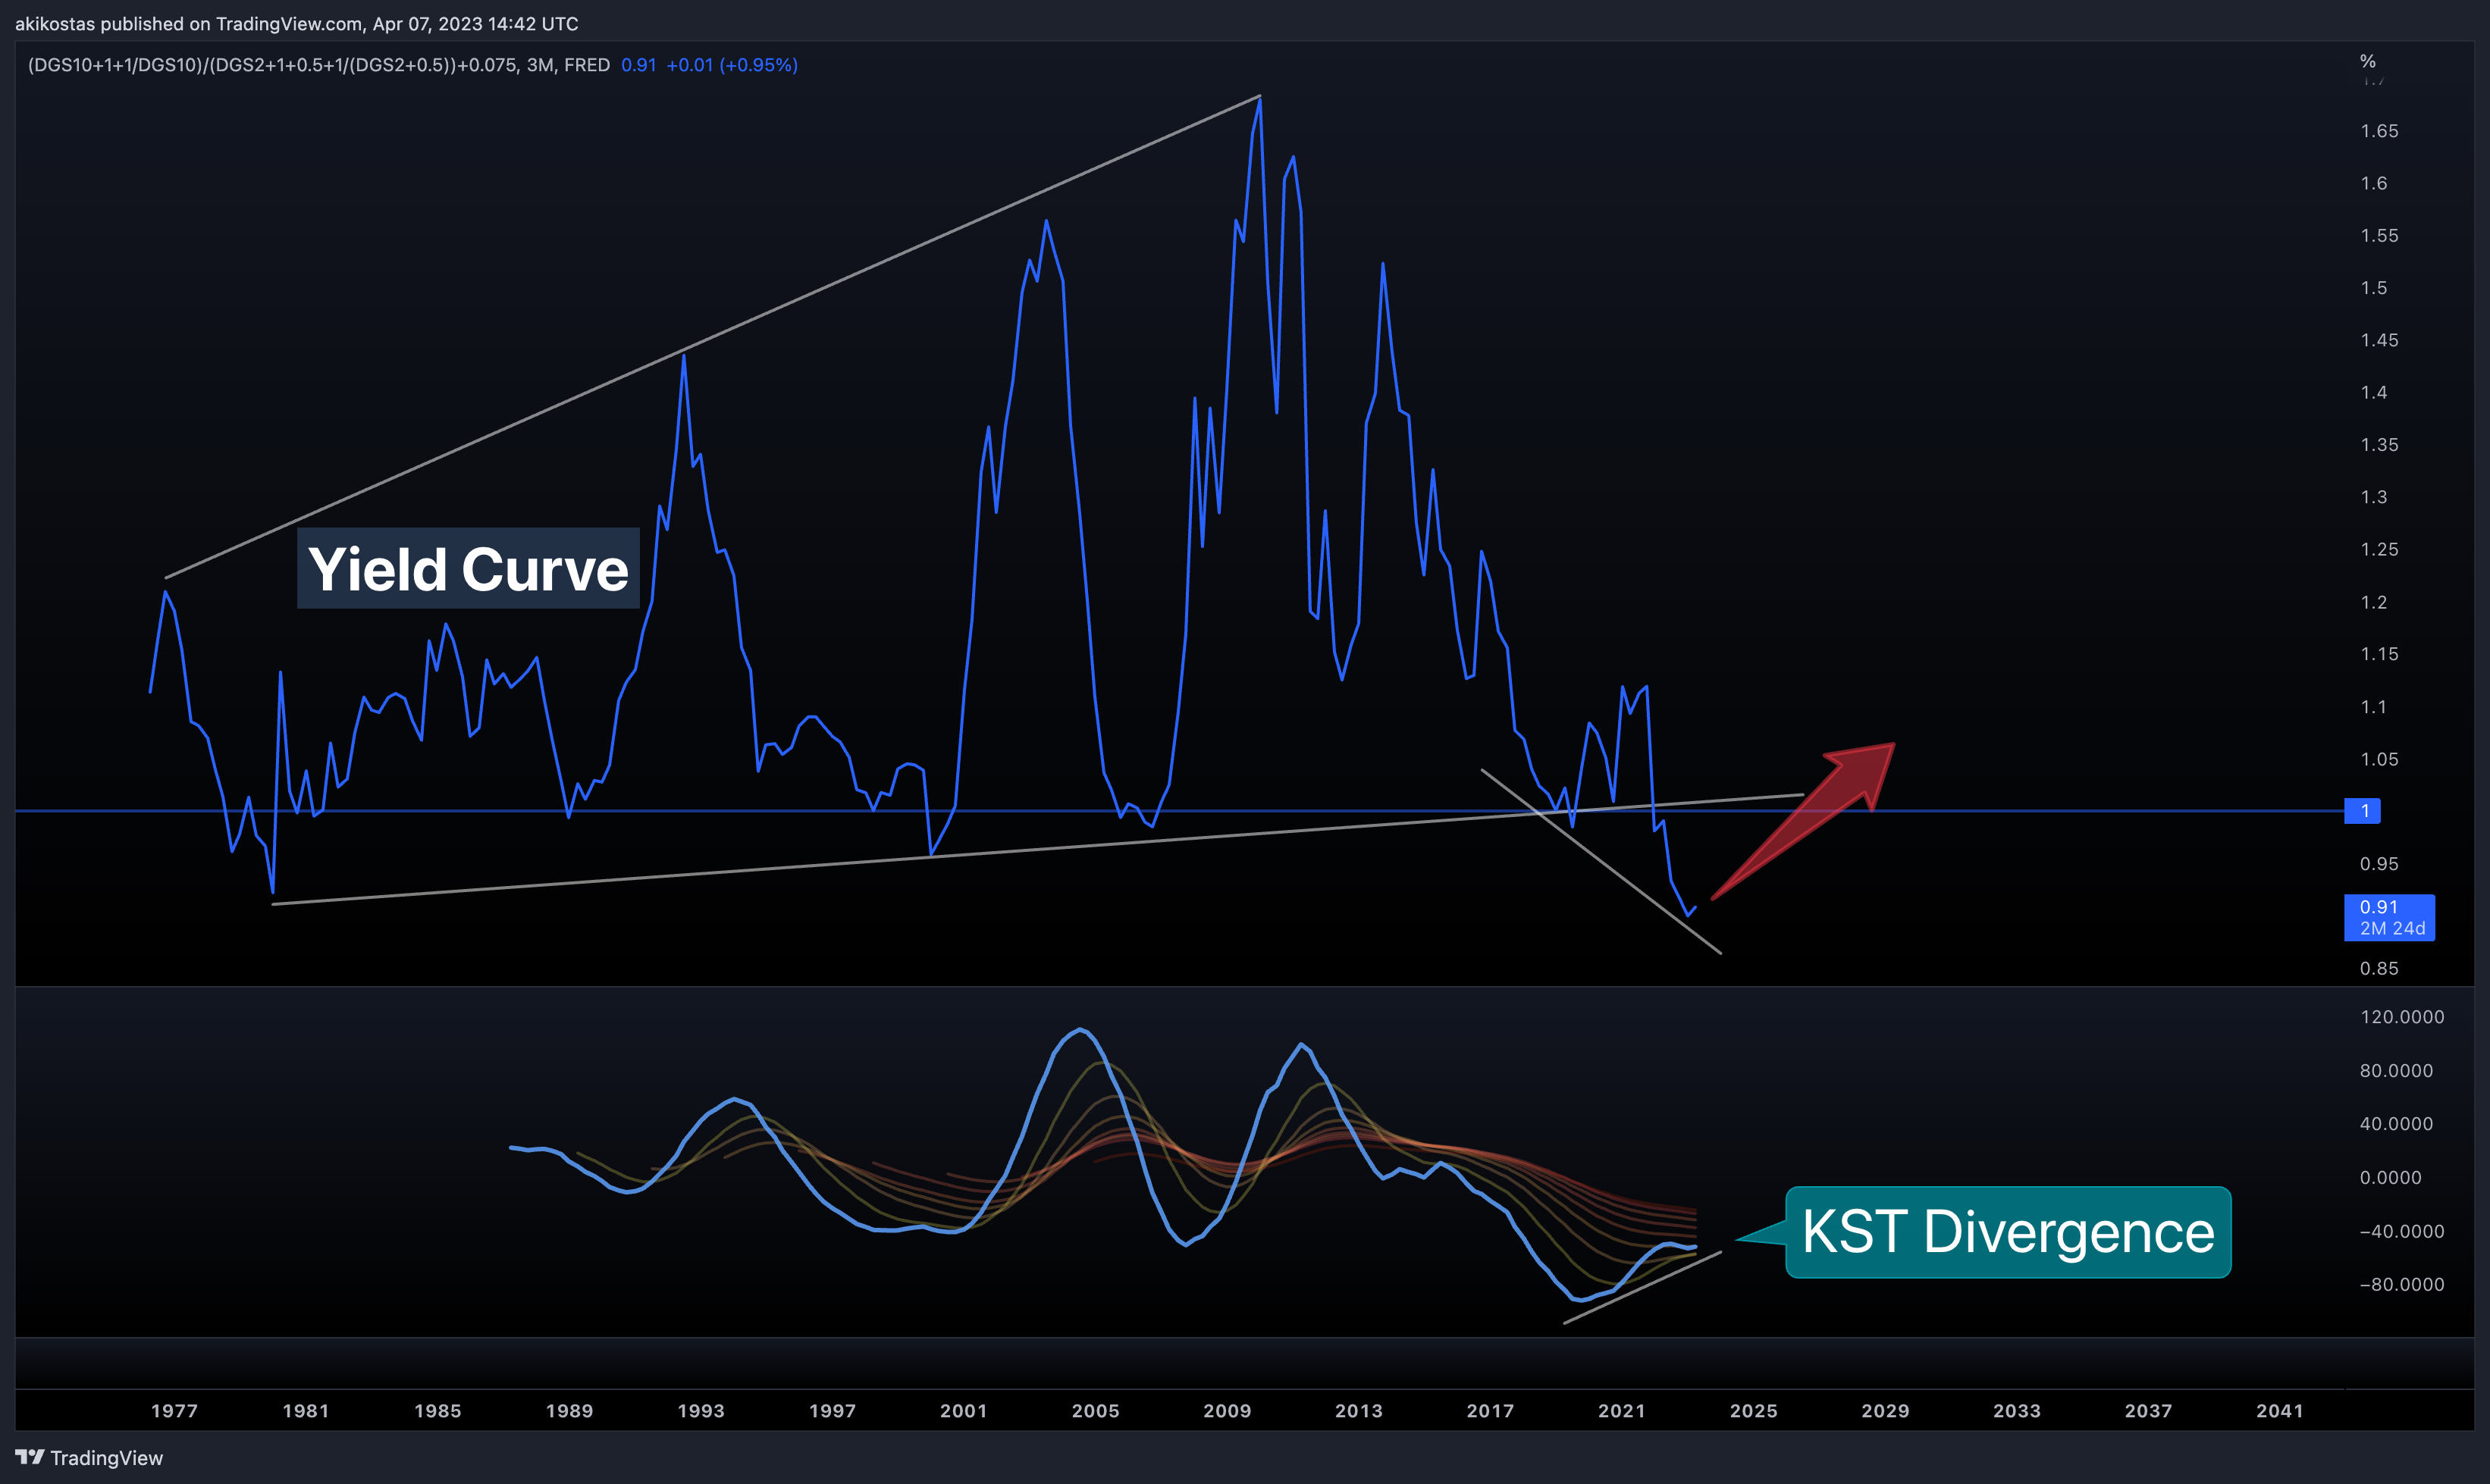The width and height of the screenshot is (2490, 1484).
Task: Click the −40.0000 KST scale label
Action: point(2402,1231)
